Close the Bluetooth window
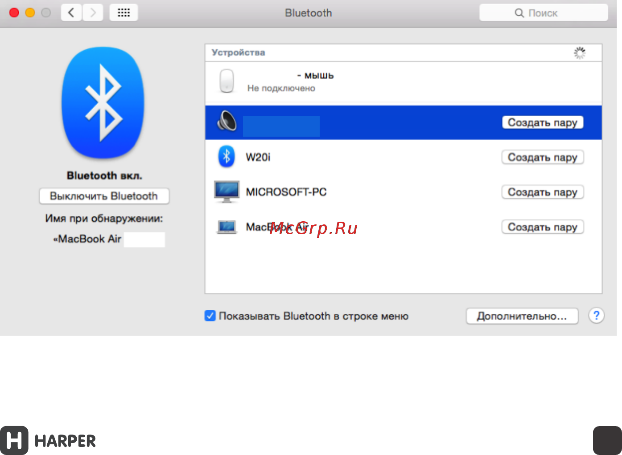Viewport: 622px width, 455px height. (x=14, y=13)
